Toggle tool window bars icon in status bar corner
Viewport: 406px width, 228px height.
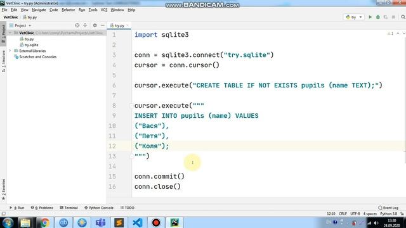[x=3, y=214]
